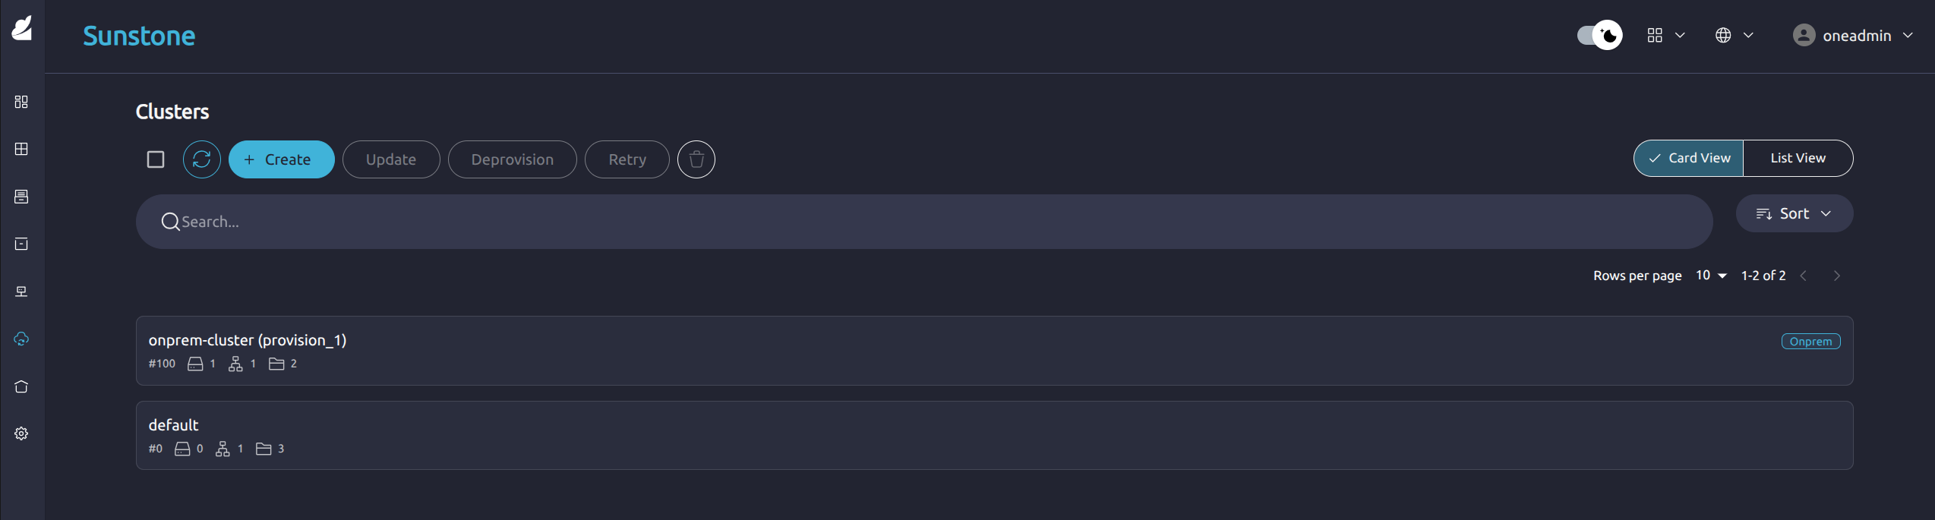The width and height of the screenshot is (1935, 520).
Task: Switch to List View
Action: point(1798,158)
